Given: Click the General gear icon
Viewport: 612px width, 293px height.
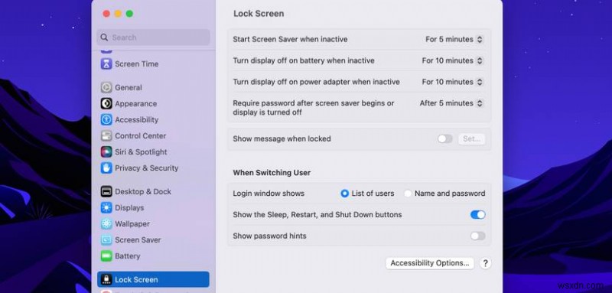Looking at the screenshot, I should [x=106, y=87].
